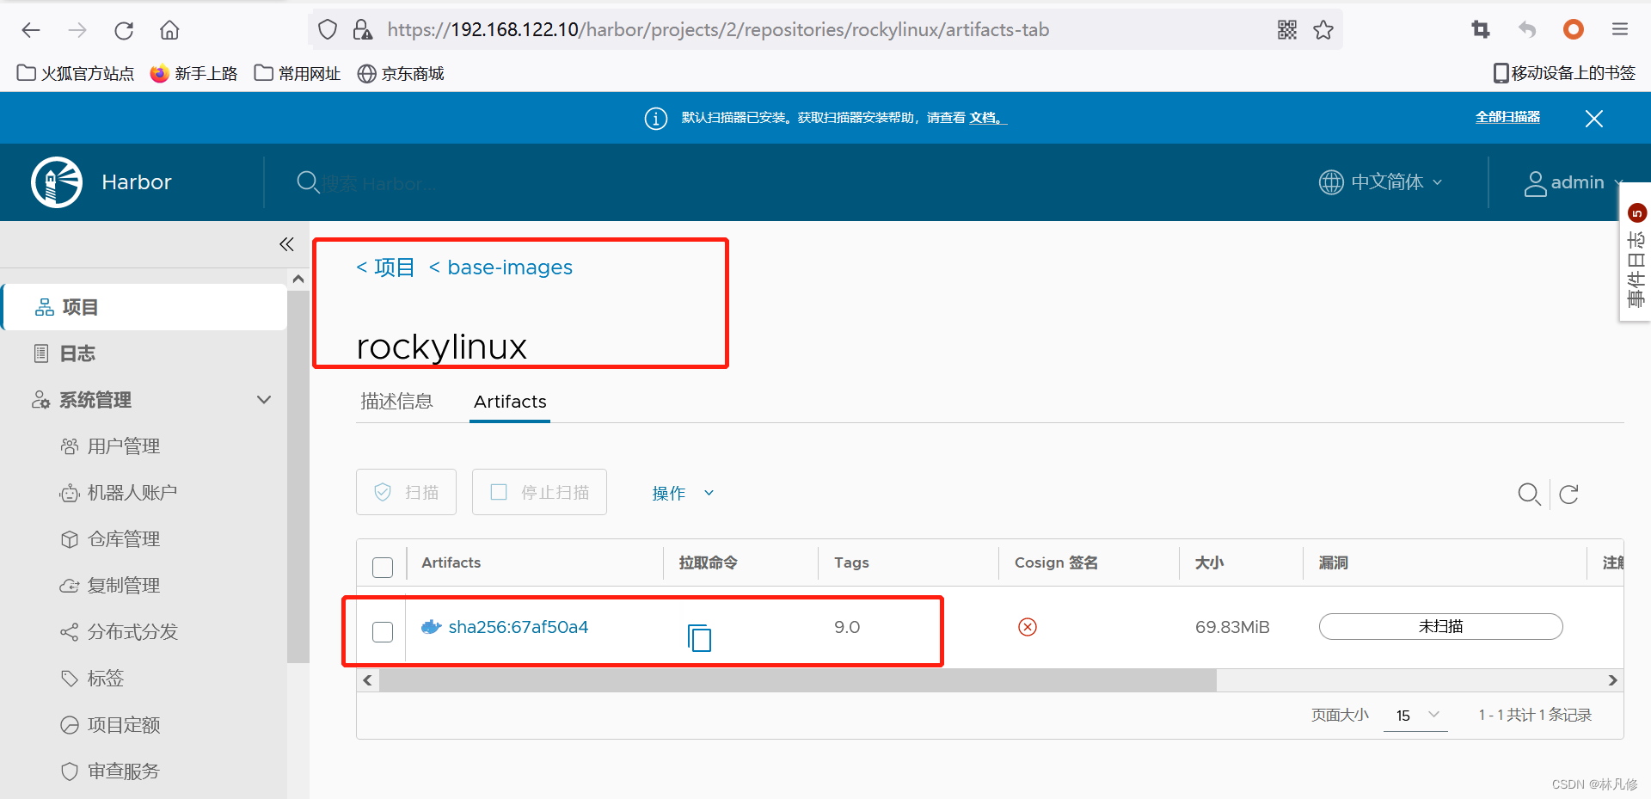Open the 京东商城 bookmark

401,73
